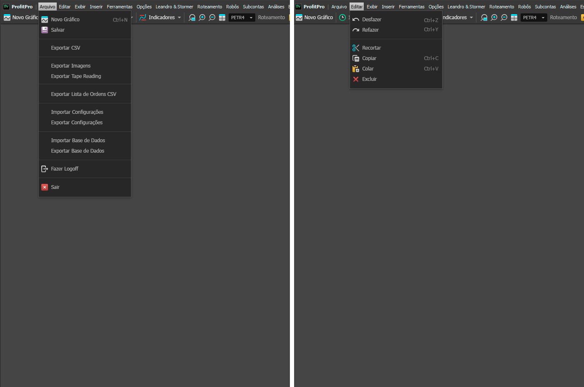Open the Opções menu in the right window
This screenshot has height=387, width=584.
[x=436, y=7]
